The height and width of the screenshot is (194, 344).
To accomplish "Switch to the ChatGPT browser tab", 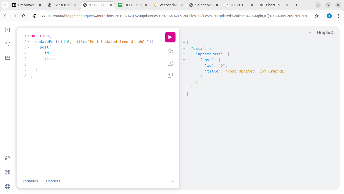I will 273,5.
